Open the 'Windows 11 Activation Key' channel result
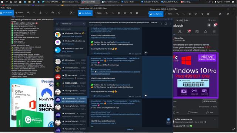The width and height of the screenshot is (237, 133). pyautogui.click(x=70, y=42)
